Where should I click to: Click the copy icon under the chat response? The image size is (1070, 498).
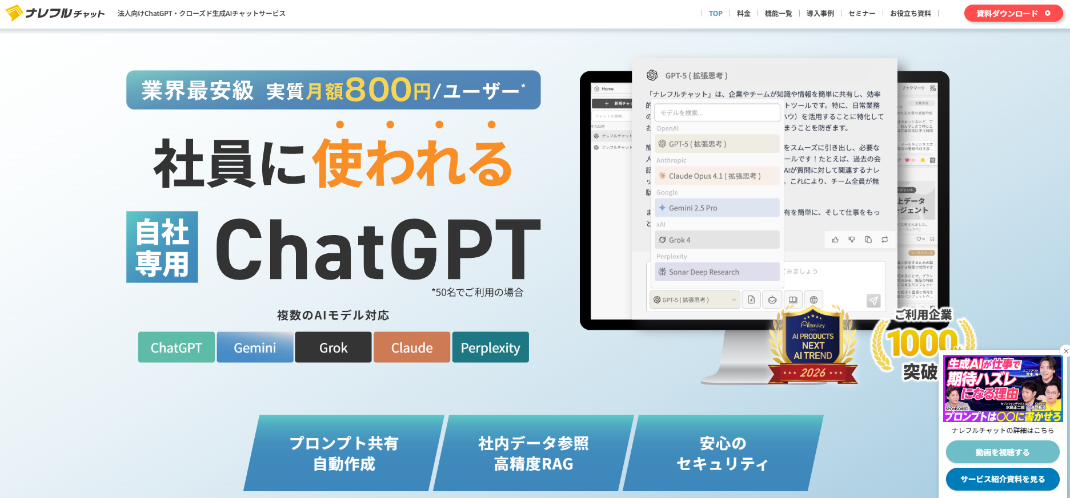[868, 240]
